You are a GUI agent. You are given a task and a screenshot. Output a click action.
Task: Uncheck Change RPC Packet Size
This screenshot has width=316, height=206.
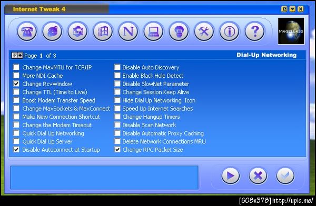point(117,149)
